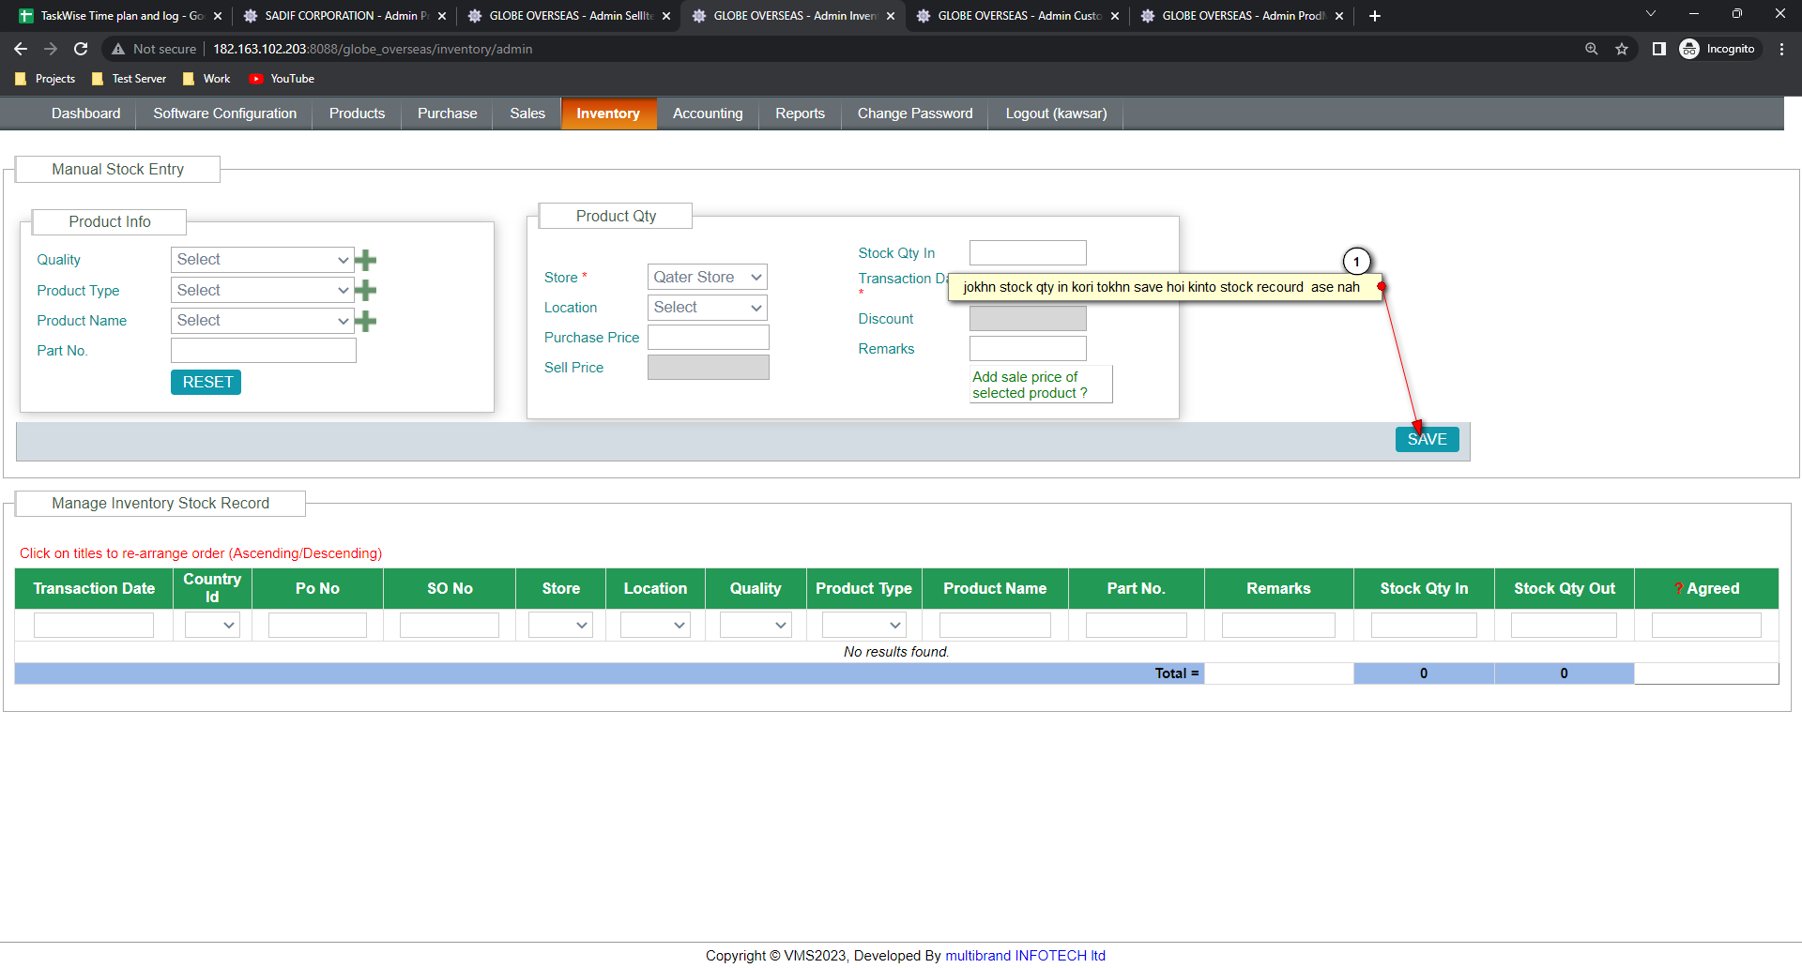Click the Not secure warning icon
Image resolution: width=1802 pixels, height=968 pixels.
tap(118, 49)
